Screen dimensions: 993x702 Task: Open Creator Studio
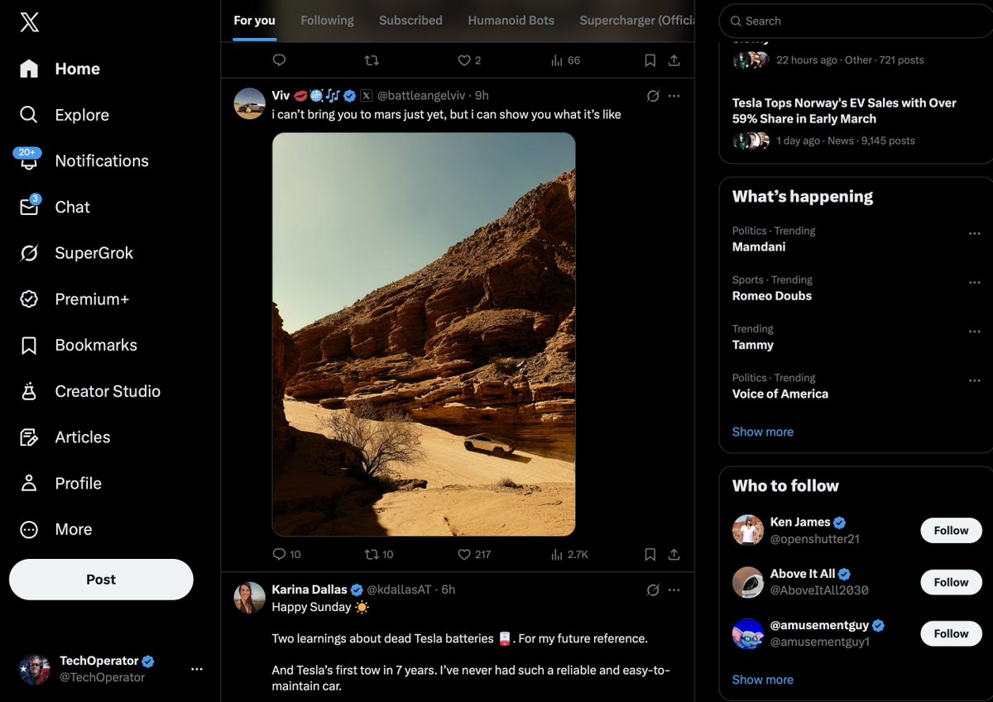click(108, 391)
